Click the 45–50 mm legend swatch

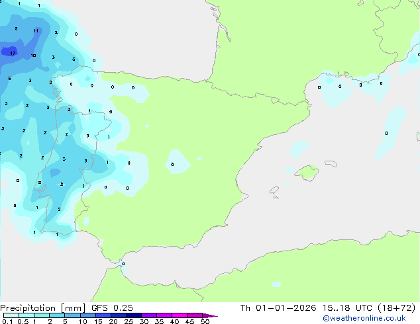[x=195, y=315]
